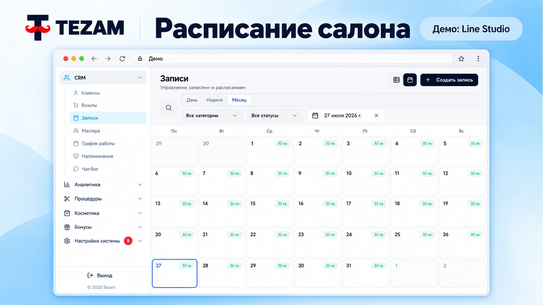The width and height of the screenshot is (543, 305).
Task: Select the highlighted day 27 cell
Action: coord(174,273)
